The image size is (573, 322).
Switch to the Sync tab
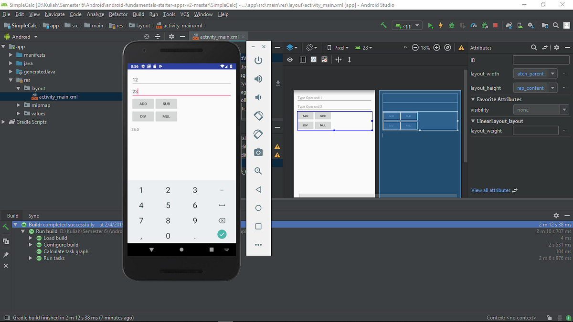click(33, 216)
